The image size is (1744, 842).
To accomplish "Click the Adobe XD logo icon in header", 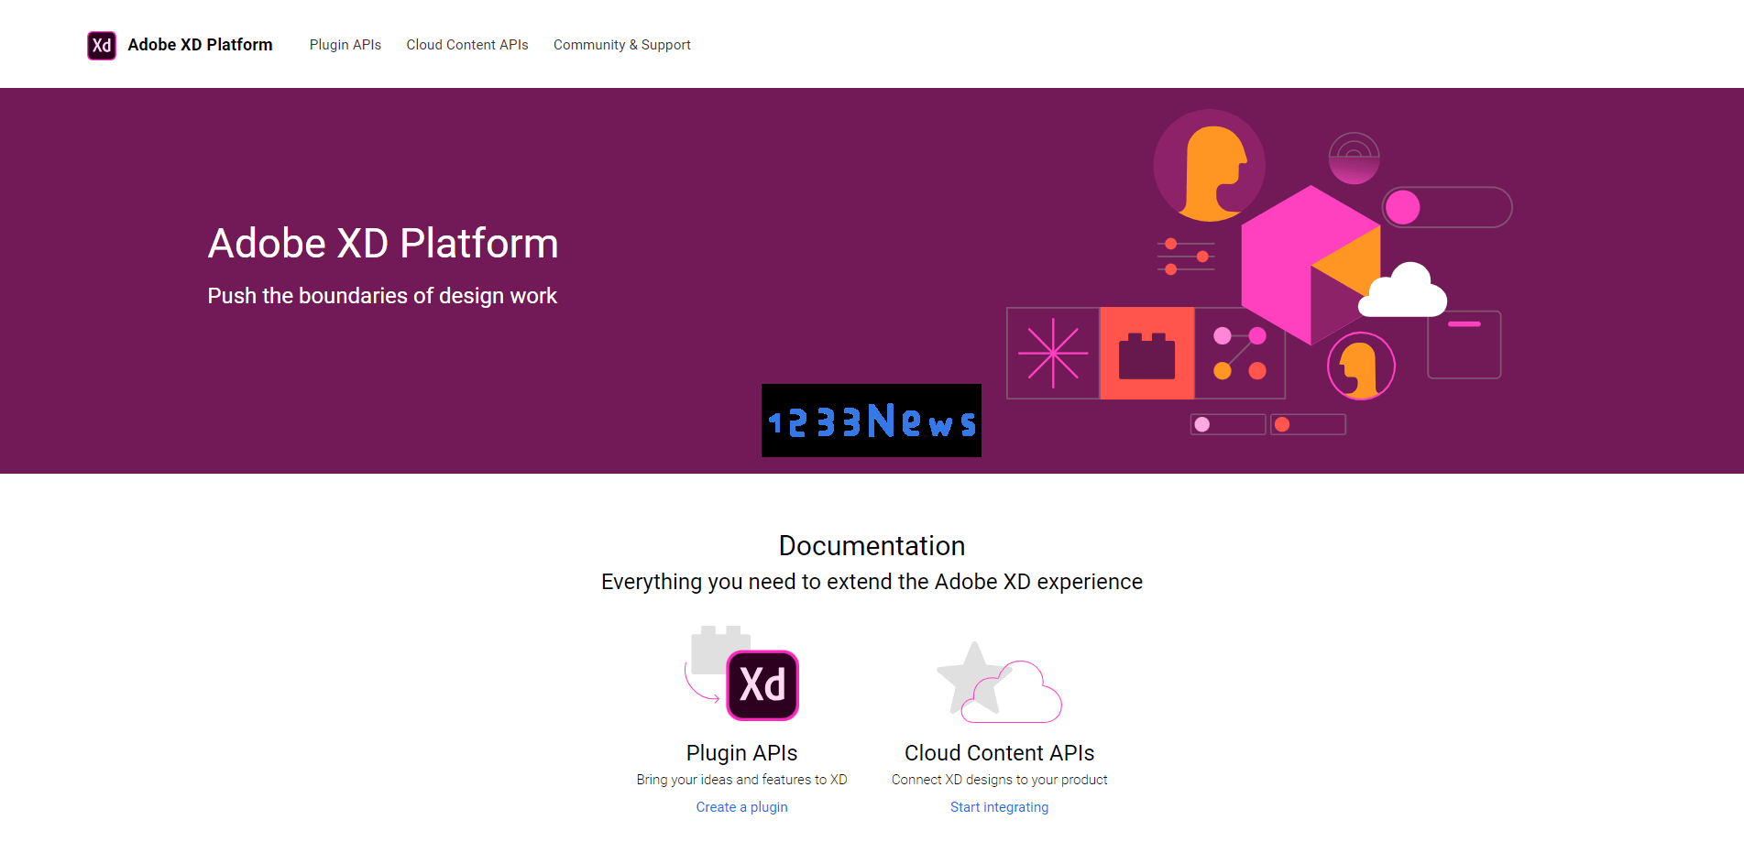I will 102,45.
